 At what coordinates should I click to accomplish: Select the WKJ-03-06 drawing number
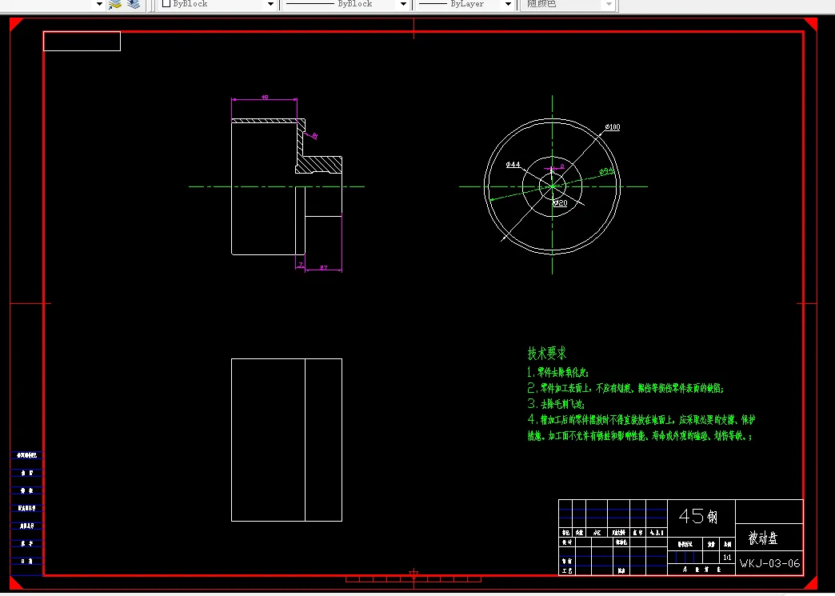770,563
